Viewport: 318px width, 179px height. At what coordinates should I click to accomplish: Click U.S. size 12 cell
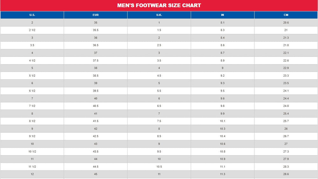coord(32,174)
